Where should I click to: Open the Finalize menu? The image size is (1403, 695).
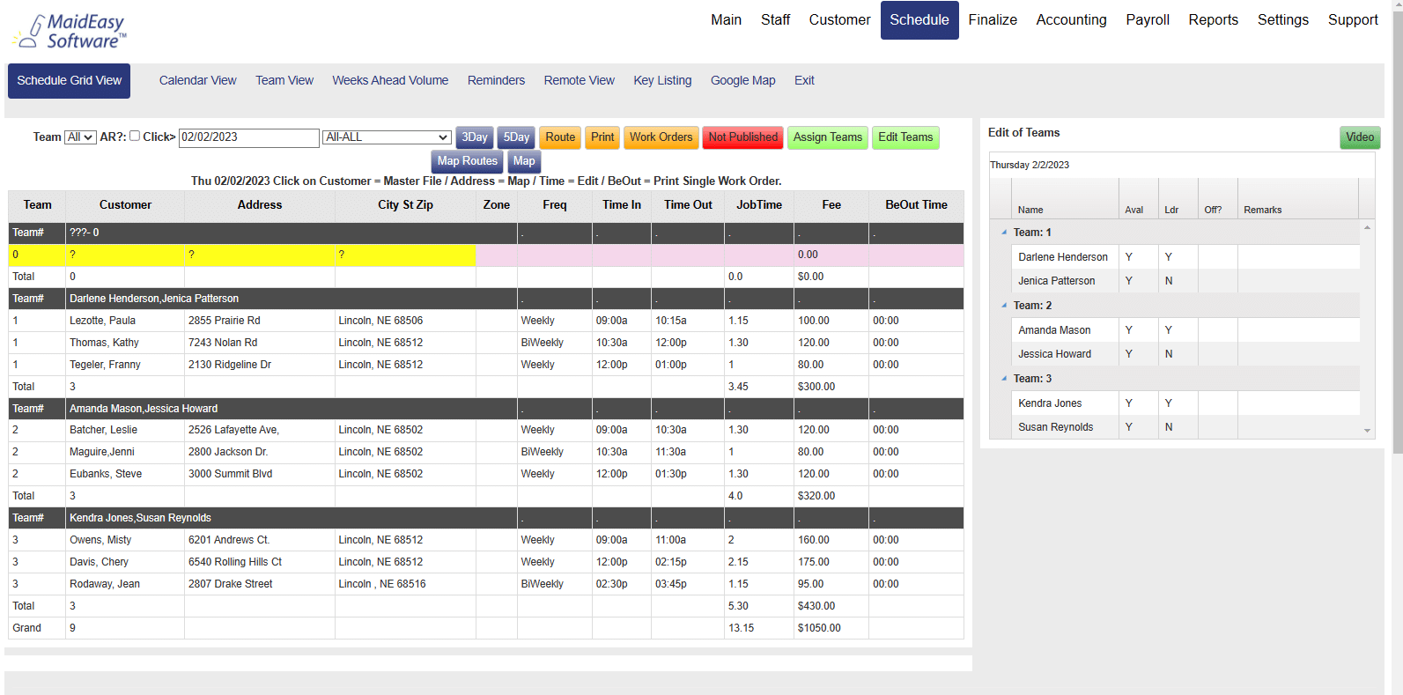tap(993, 20)
